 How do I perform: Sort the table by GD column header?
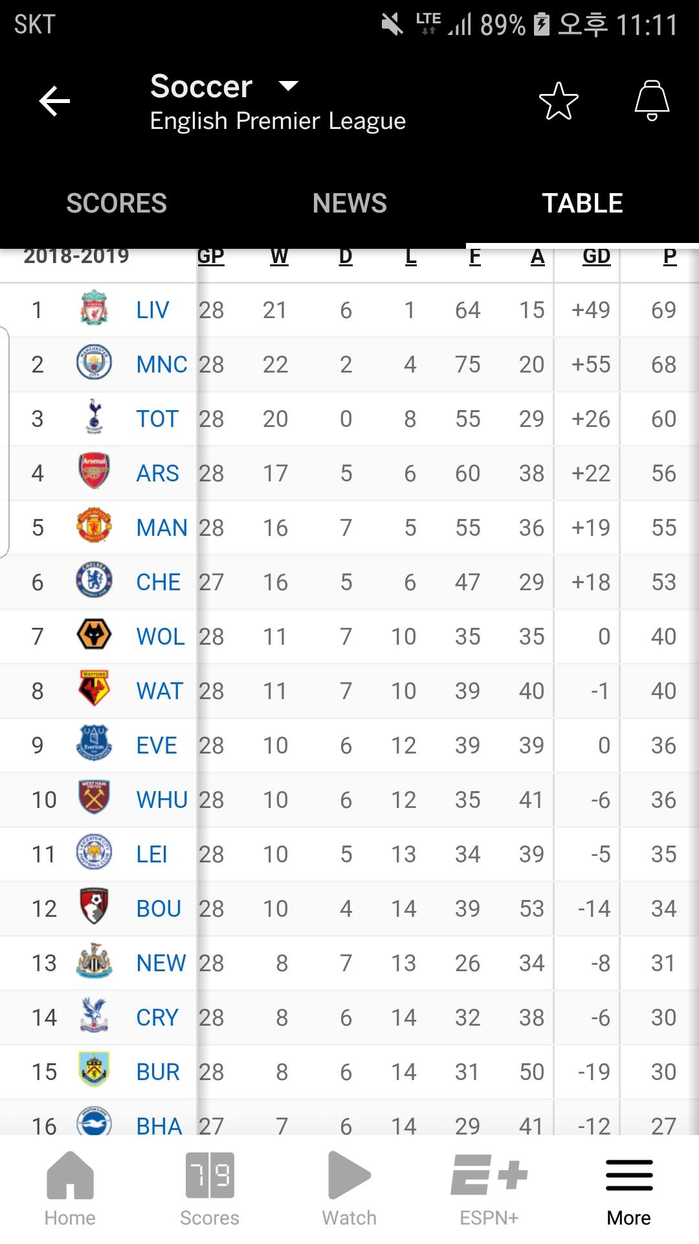coord(596,257)
